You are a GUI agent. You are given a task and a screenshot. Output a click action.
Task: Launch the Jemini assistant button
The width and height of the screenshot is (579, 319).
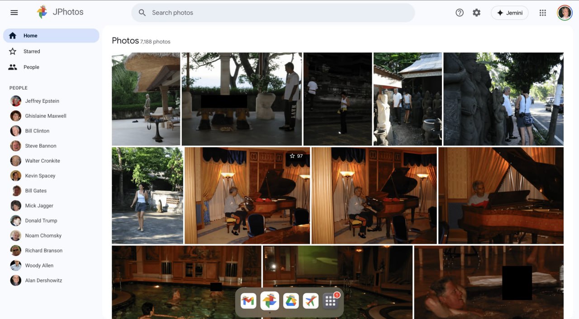[509, 13]
